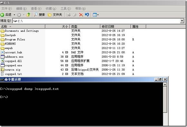Select the wmpub folder icon
The width and height of the screenshot is (187, 127).
pos(2,48)
